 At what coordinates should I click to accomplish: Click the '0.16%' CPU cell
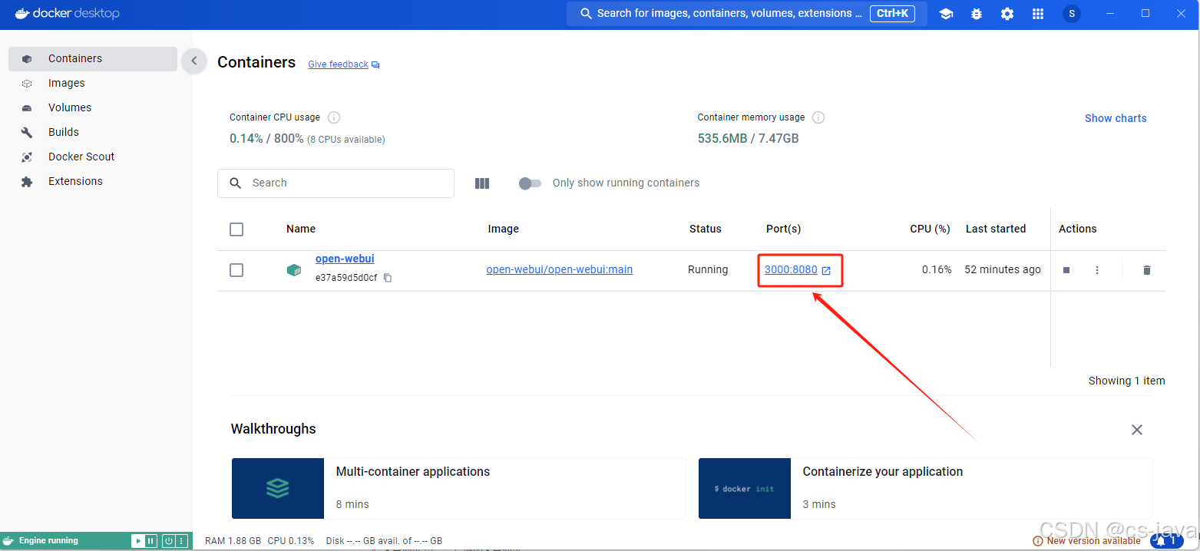(937, 269)
